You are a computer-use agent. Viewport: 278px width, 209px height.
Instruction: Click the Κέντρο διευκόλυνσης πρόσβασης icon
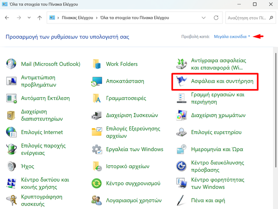point(181,166)
